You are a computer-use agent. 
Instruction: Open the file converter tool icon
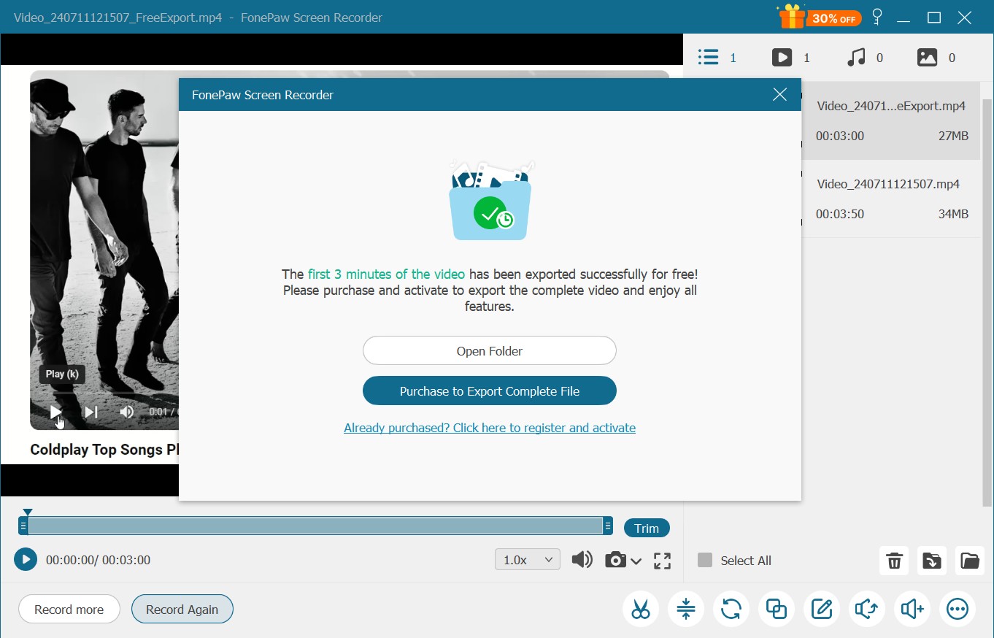pos(731,609)
